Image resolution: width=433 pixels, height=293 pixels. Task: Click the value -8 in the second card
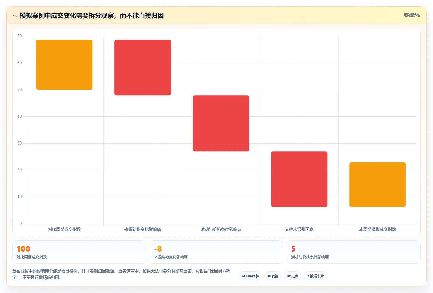click(x=158, y=249)
